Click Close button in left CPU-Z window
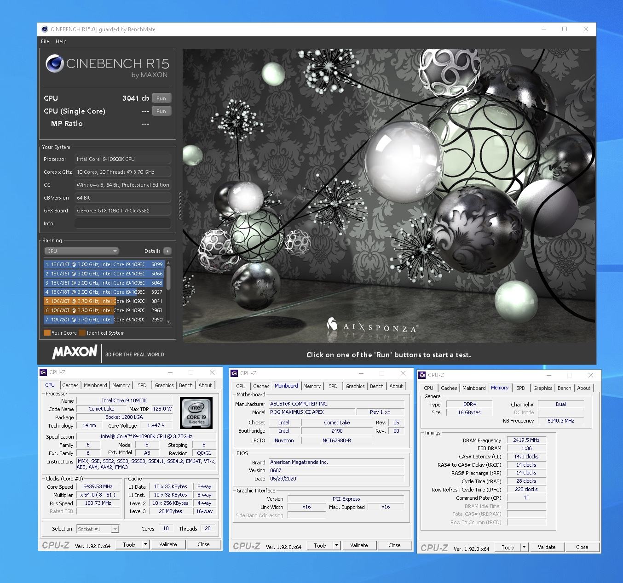 click(203, 545)
